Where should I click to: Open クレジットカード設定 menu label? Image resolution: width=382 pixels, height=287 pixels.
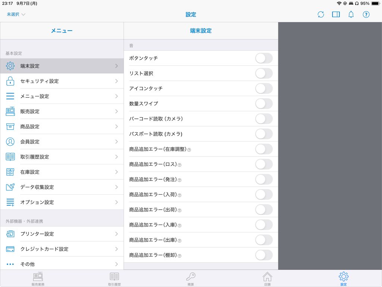(x=44, y=249)
